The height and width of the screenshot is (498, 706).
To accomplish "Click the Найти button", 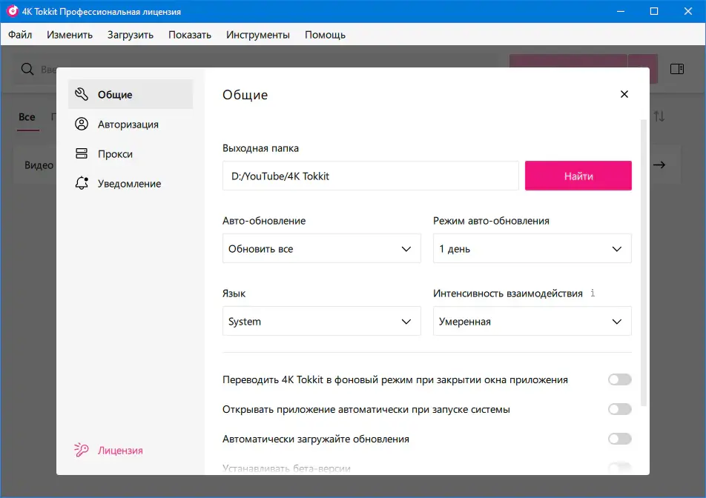I will pyautogui.click(x=578, y=176).
